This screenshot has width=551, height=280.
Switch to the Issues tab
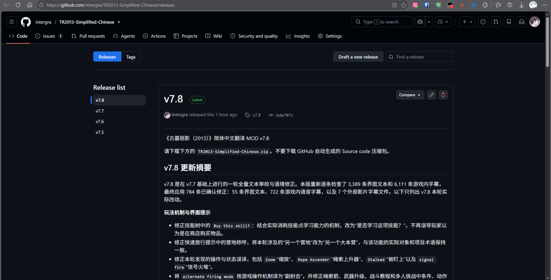tap(49, 36)
